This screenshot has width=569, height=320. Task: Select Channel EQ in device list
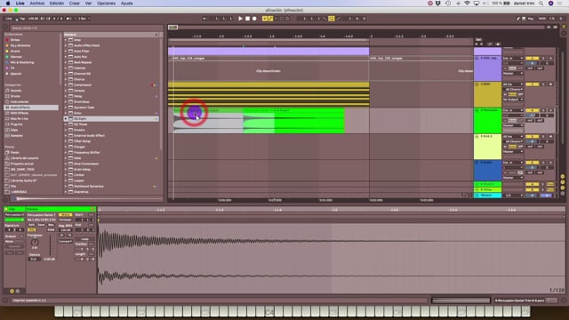point(83,74)
